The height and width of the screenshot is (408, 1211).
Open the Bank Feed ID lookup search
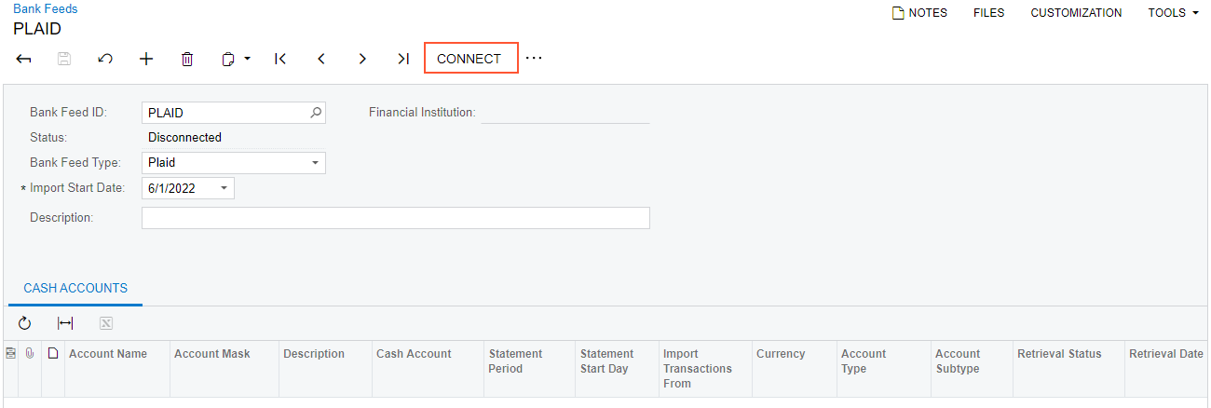[316, 113]
